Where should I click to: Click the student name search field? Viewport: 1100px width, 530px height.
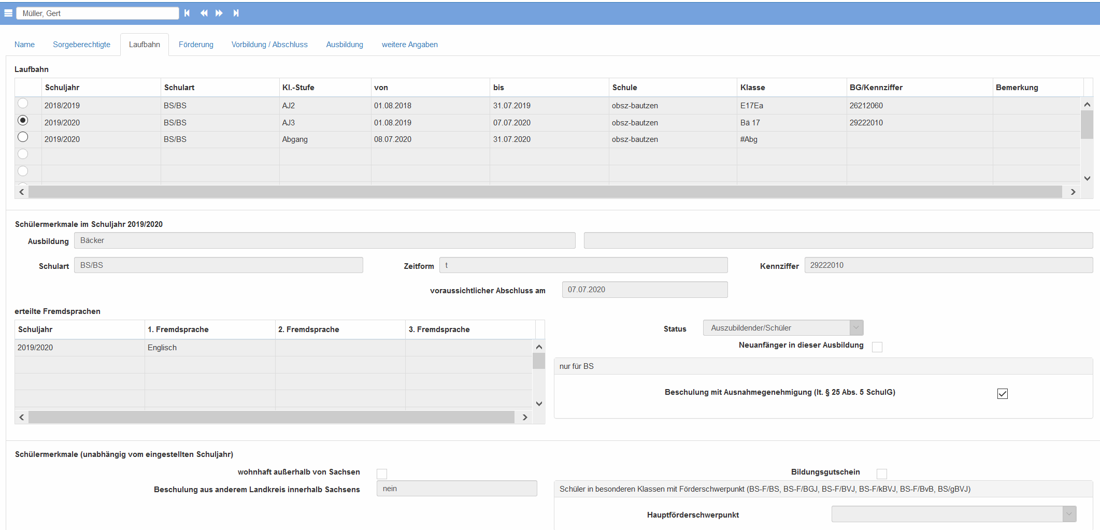point(97,13)
